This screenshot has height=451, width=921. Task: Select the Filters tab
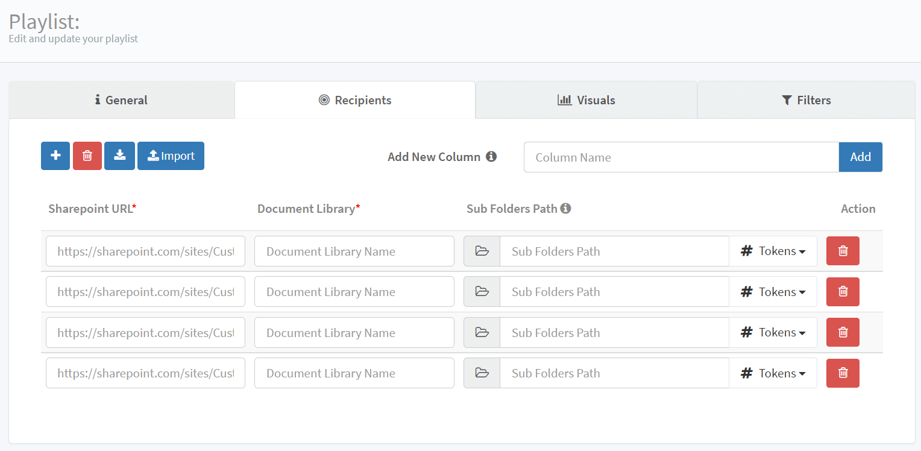[806, 99]
